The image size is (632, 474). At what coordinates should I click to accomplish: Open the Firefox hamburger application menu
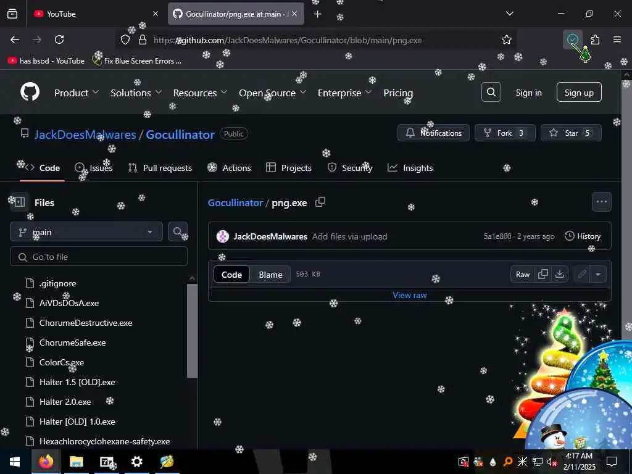pyautogui.click(x=617, y=39)
